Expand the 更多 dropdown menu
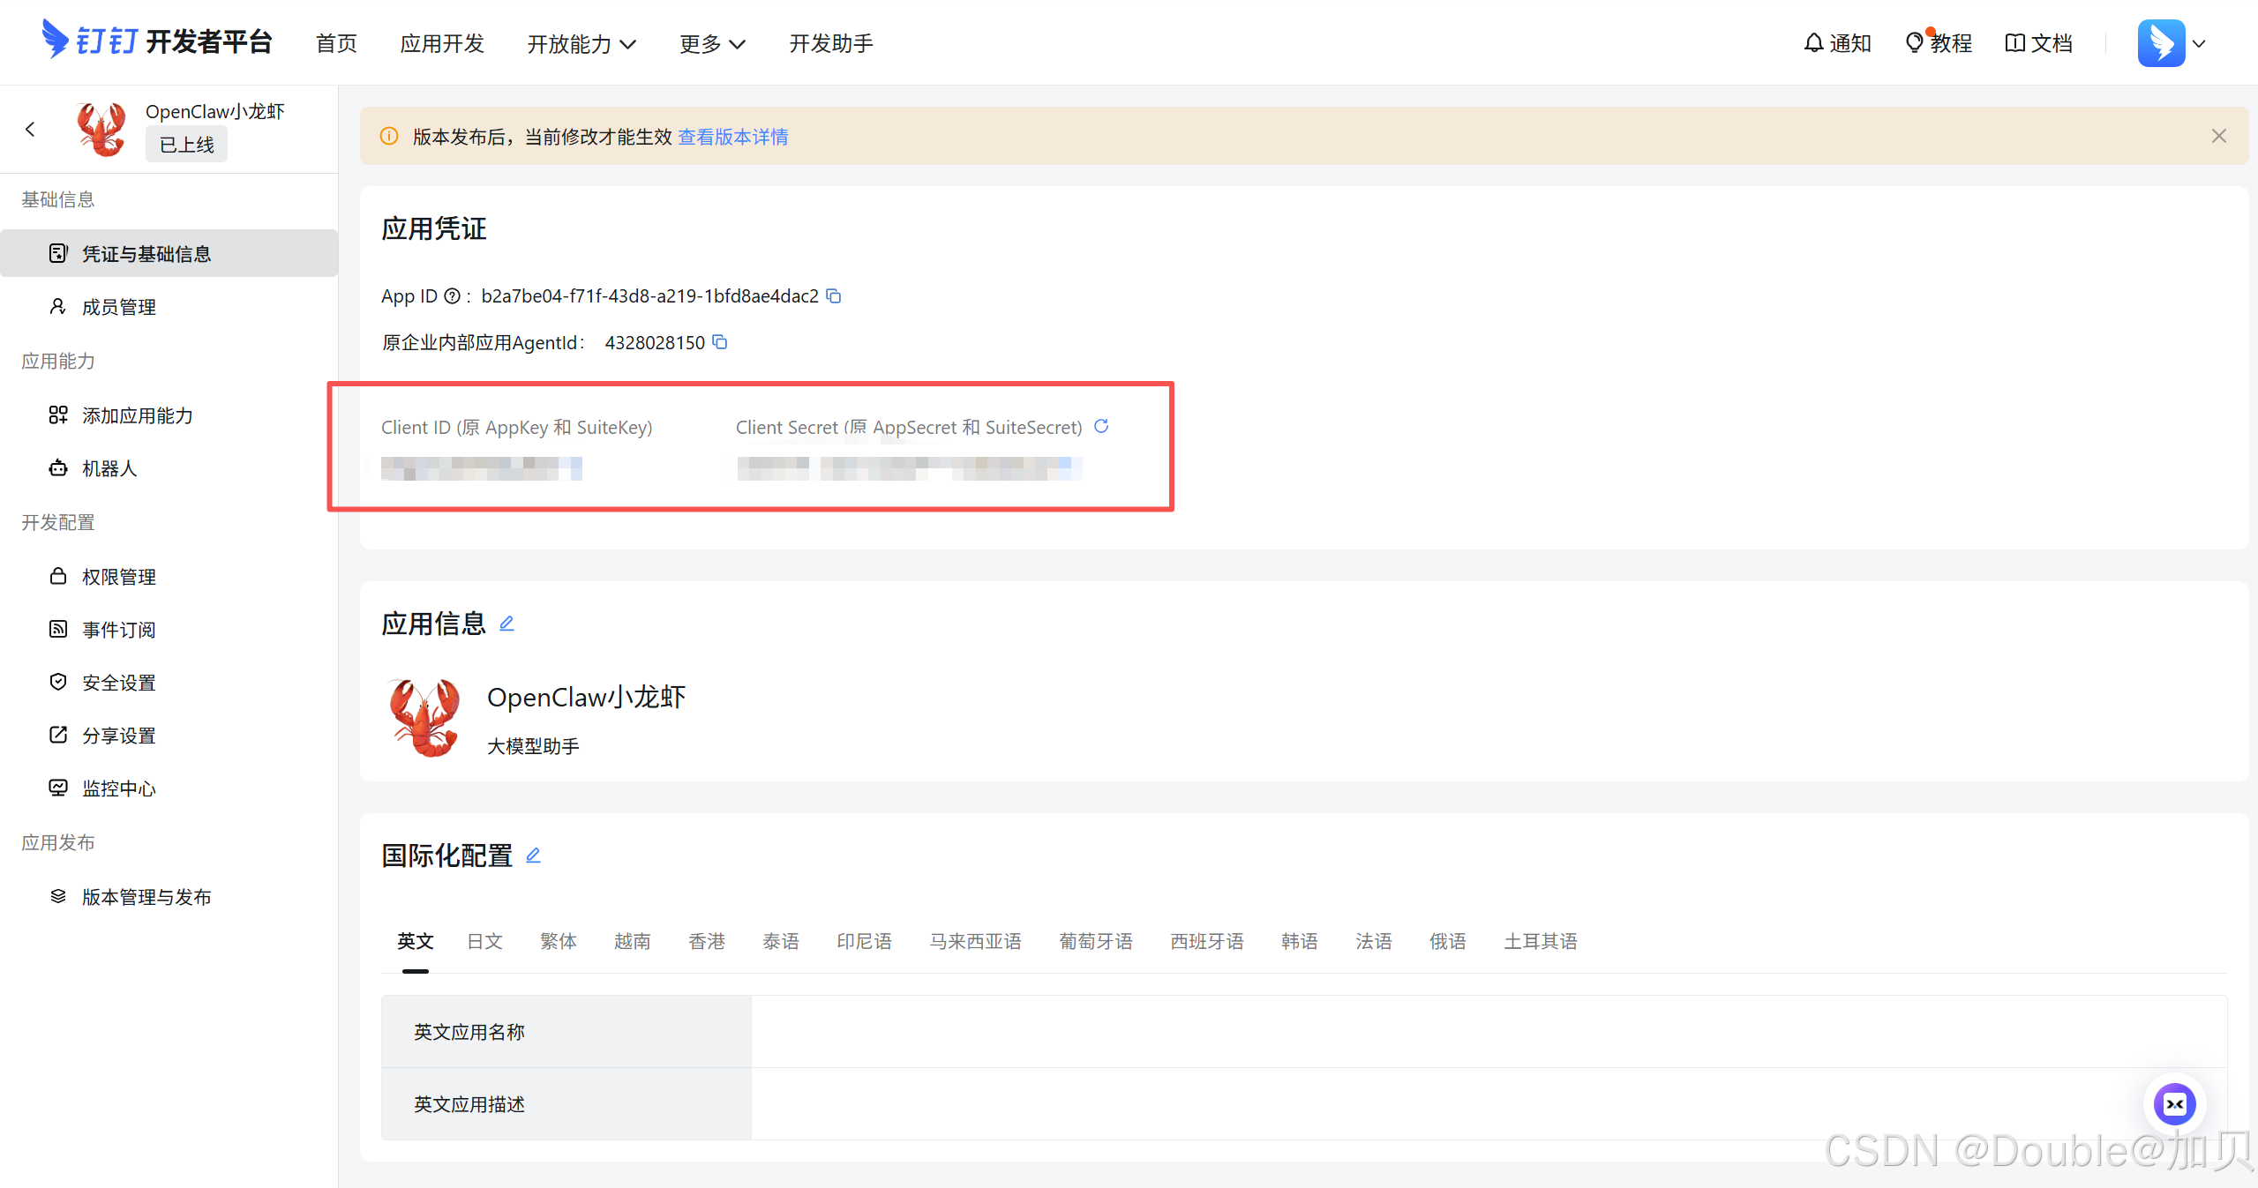This screenshot has width=2258, height=1188. (x=712, y=43)
